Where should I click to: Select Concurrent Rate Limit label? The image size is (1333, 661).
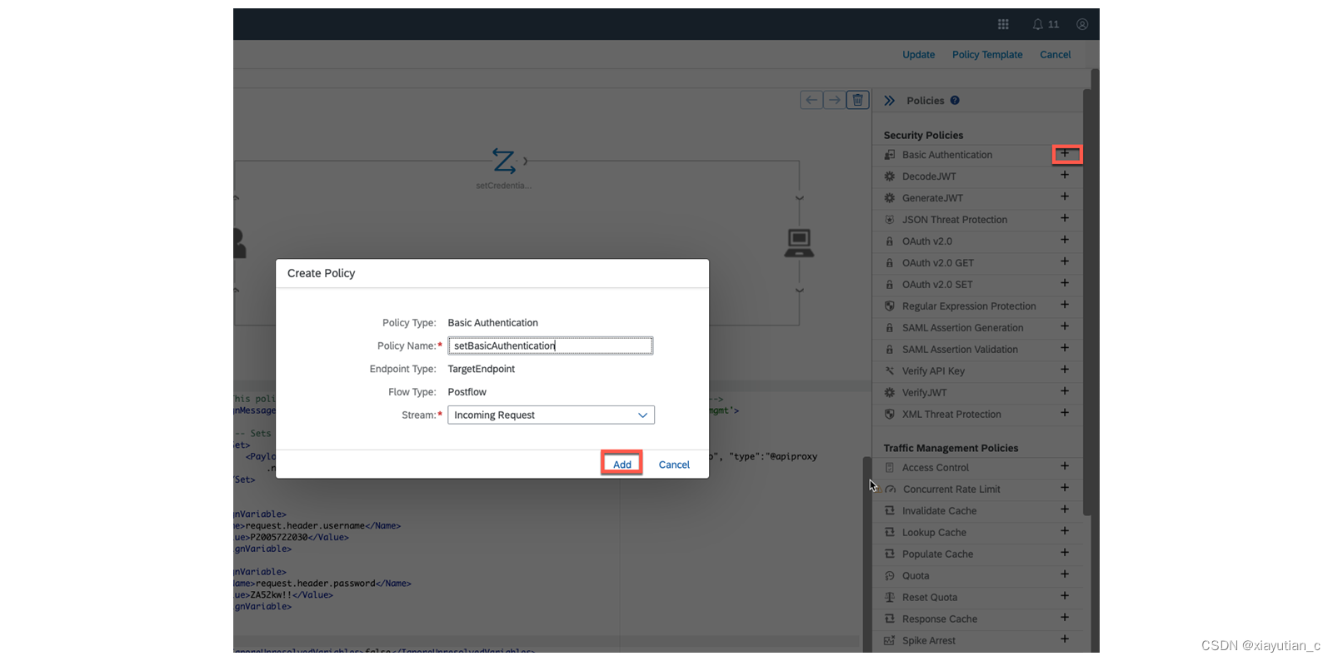pos(951,490)
